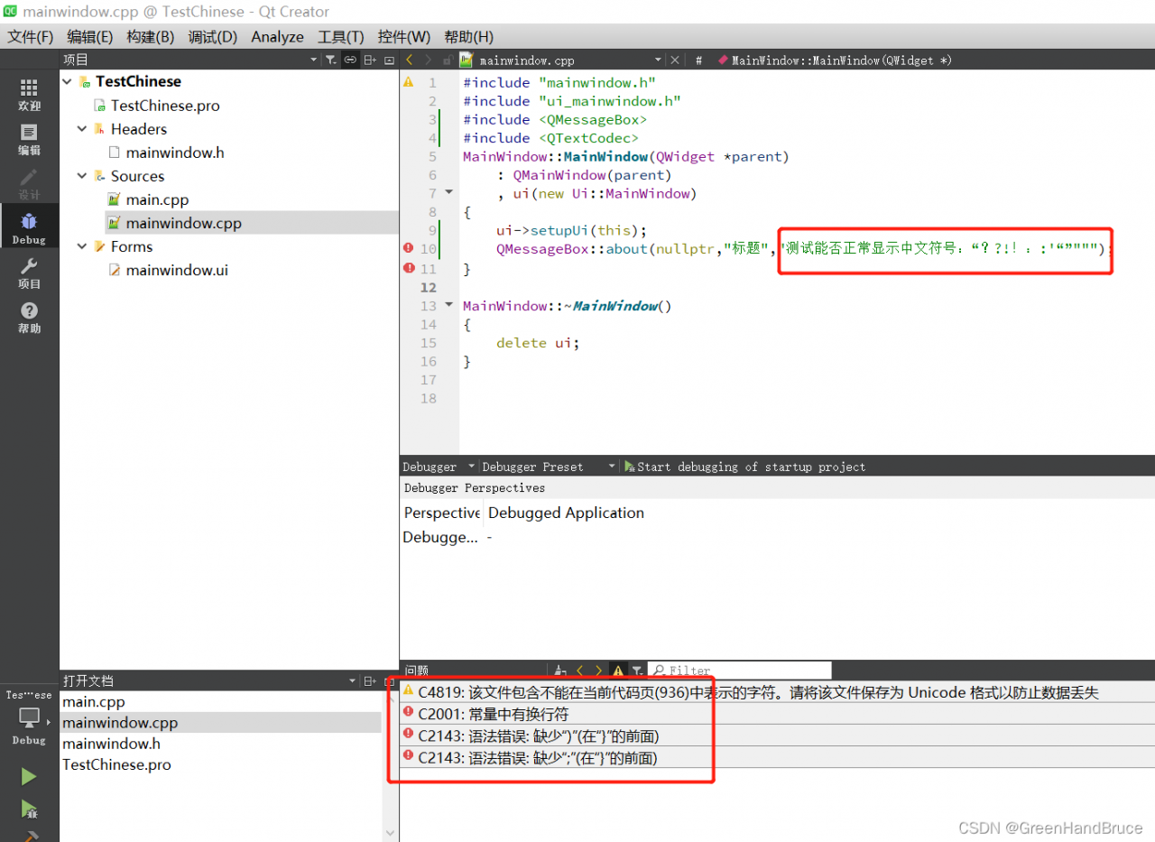Open the Analyze menu

[x=278, y=37]
